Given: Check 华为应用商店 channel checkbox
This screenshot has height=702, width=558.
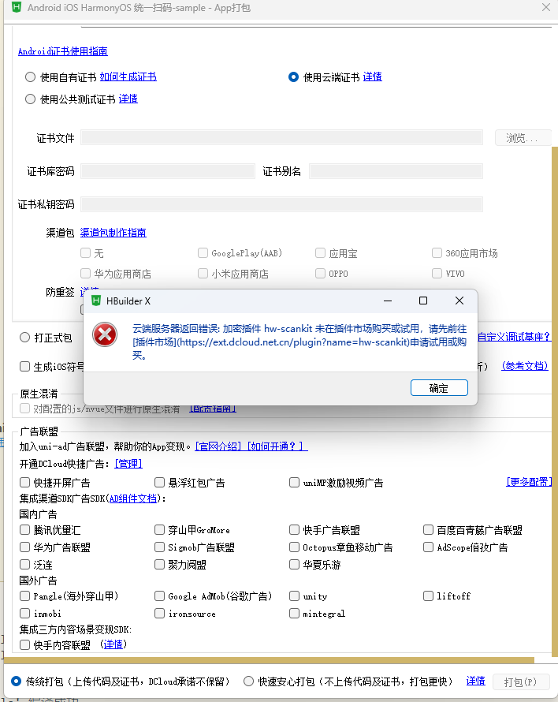Looking at the screenshot, I should coord(85,273).
